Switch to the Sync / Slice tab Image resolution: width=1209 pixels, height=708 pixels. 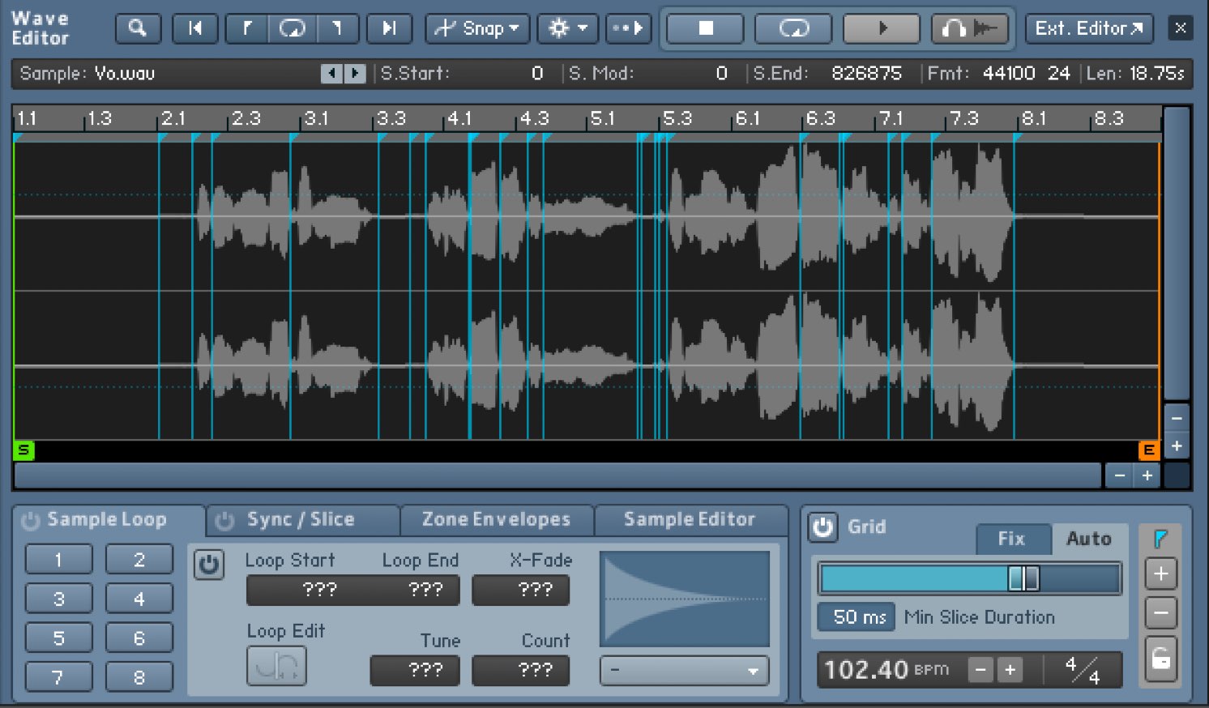[x=301, y=519]
